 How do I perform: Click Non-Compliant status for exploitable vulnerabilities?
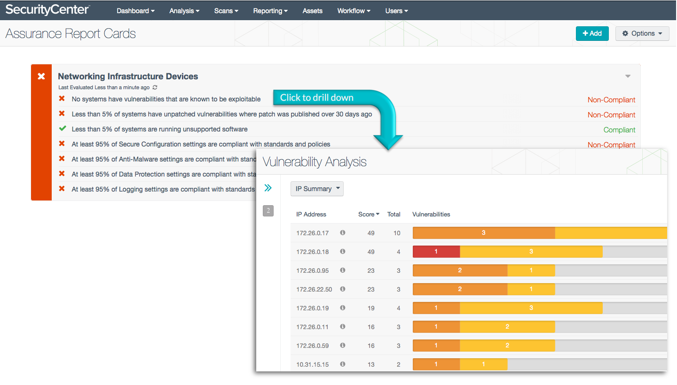click(x=611, y=100)
